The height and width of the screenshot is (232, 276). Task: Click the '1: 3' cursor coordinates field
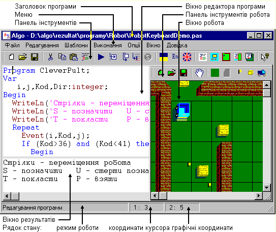(x=146, y=208)
